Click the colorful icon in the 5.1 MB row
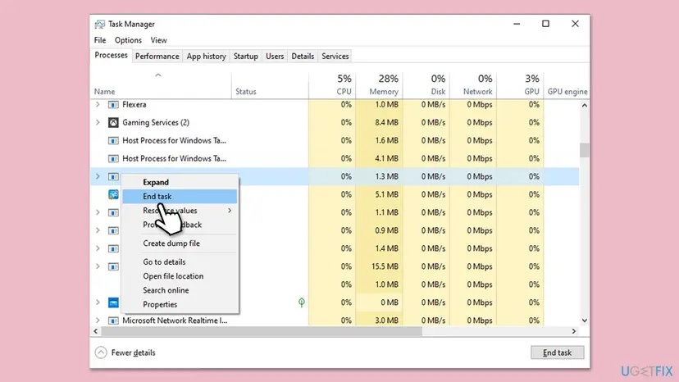This screenshot has height=382, width=679. pos(113,194)
